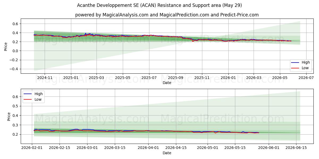Click the '2025-09' x-axis tick label
This screenshot has width=319, height=159.
pos(175,78)
